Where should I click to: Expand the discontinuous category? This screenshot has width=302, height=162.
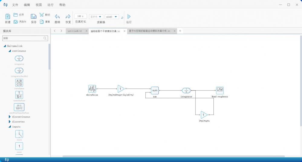tap(10, 117)
